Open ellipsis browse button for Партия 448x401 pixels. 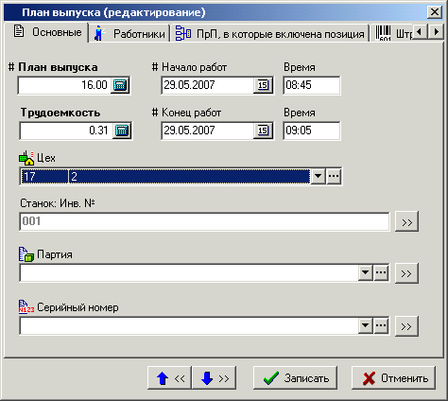[x=381, y=272]
